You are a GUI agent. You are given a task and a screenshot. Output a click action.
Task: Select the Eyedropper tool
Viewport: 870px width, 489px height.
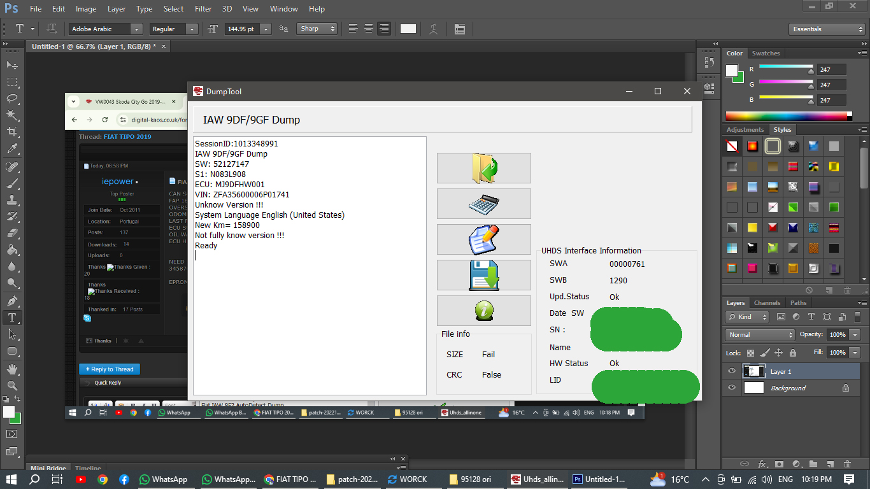coord(11,148)
